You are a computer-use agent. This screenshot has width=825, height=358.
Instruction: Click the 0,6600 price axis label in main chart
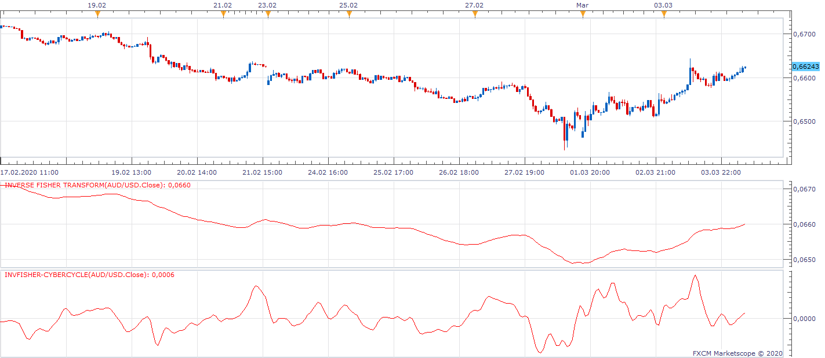804,77
